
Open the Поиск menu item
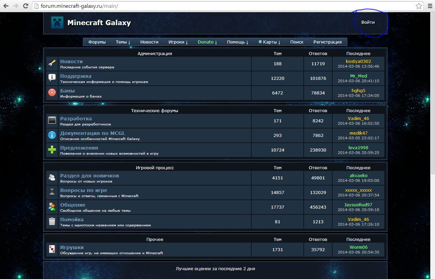click(297, 42)
